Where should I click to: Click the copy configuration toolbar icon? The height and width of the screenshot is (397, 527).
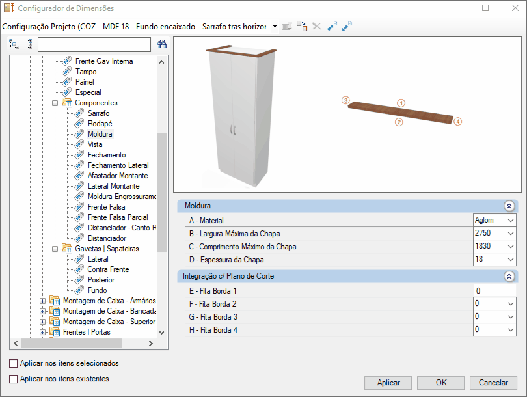point(301,26)
